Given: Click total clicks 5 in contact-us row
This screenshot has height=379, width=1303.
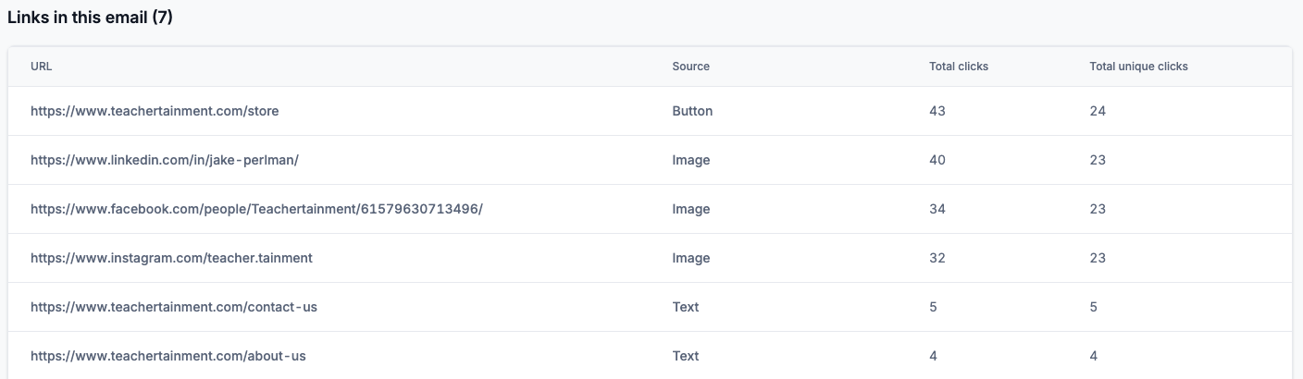Looking at the screenshot, I should [933, 307].
